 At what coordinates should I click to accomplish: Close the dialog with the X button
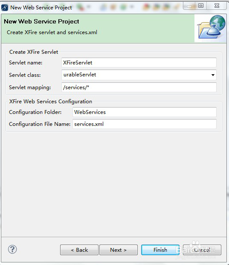(217, 6)
